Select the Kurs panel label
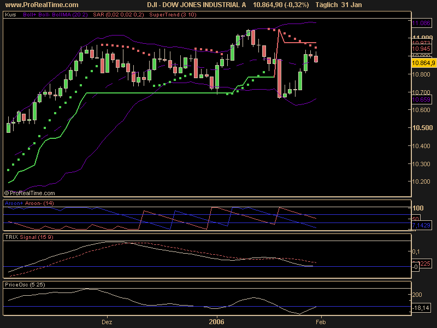This screenshot has width=437, height=328. (10, 15)
